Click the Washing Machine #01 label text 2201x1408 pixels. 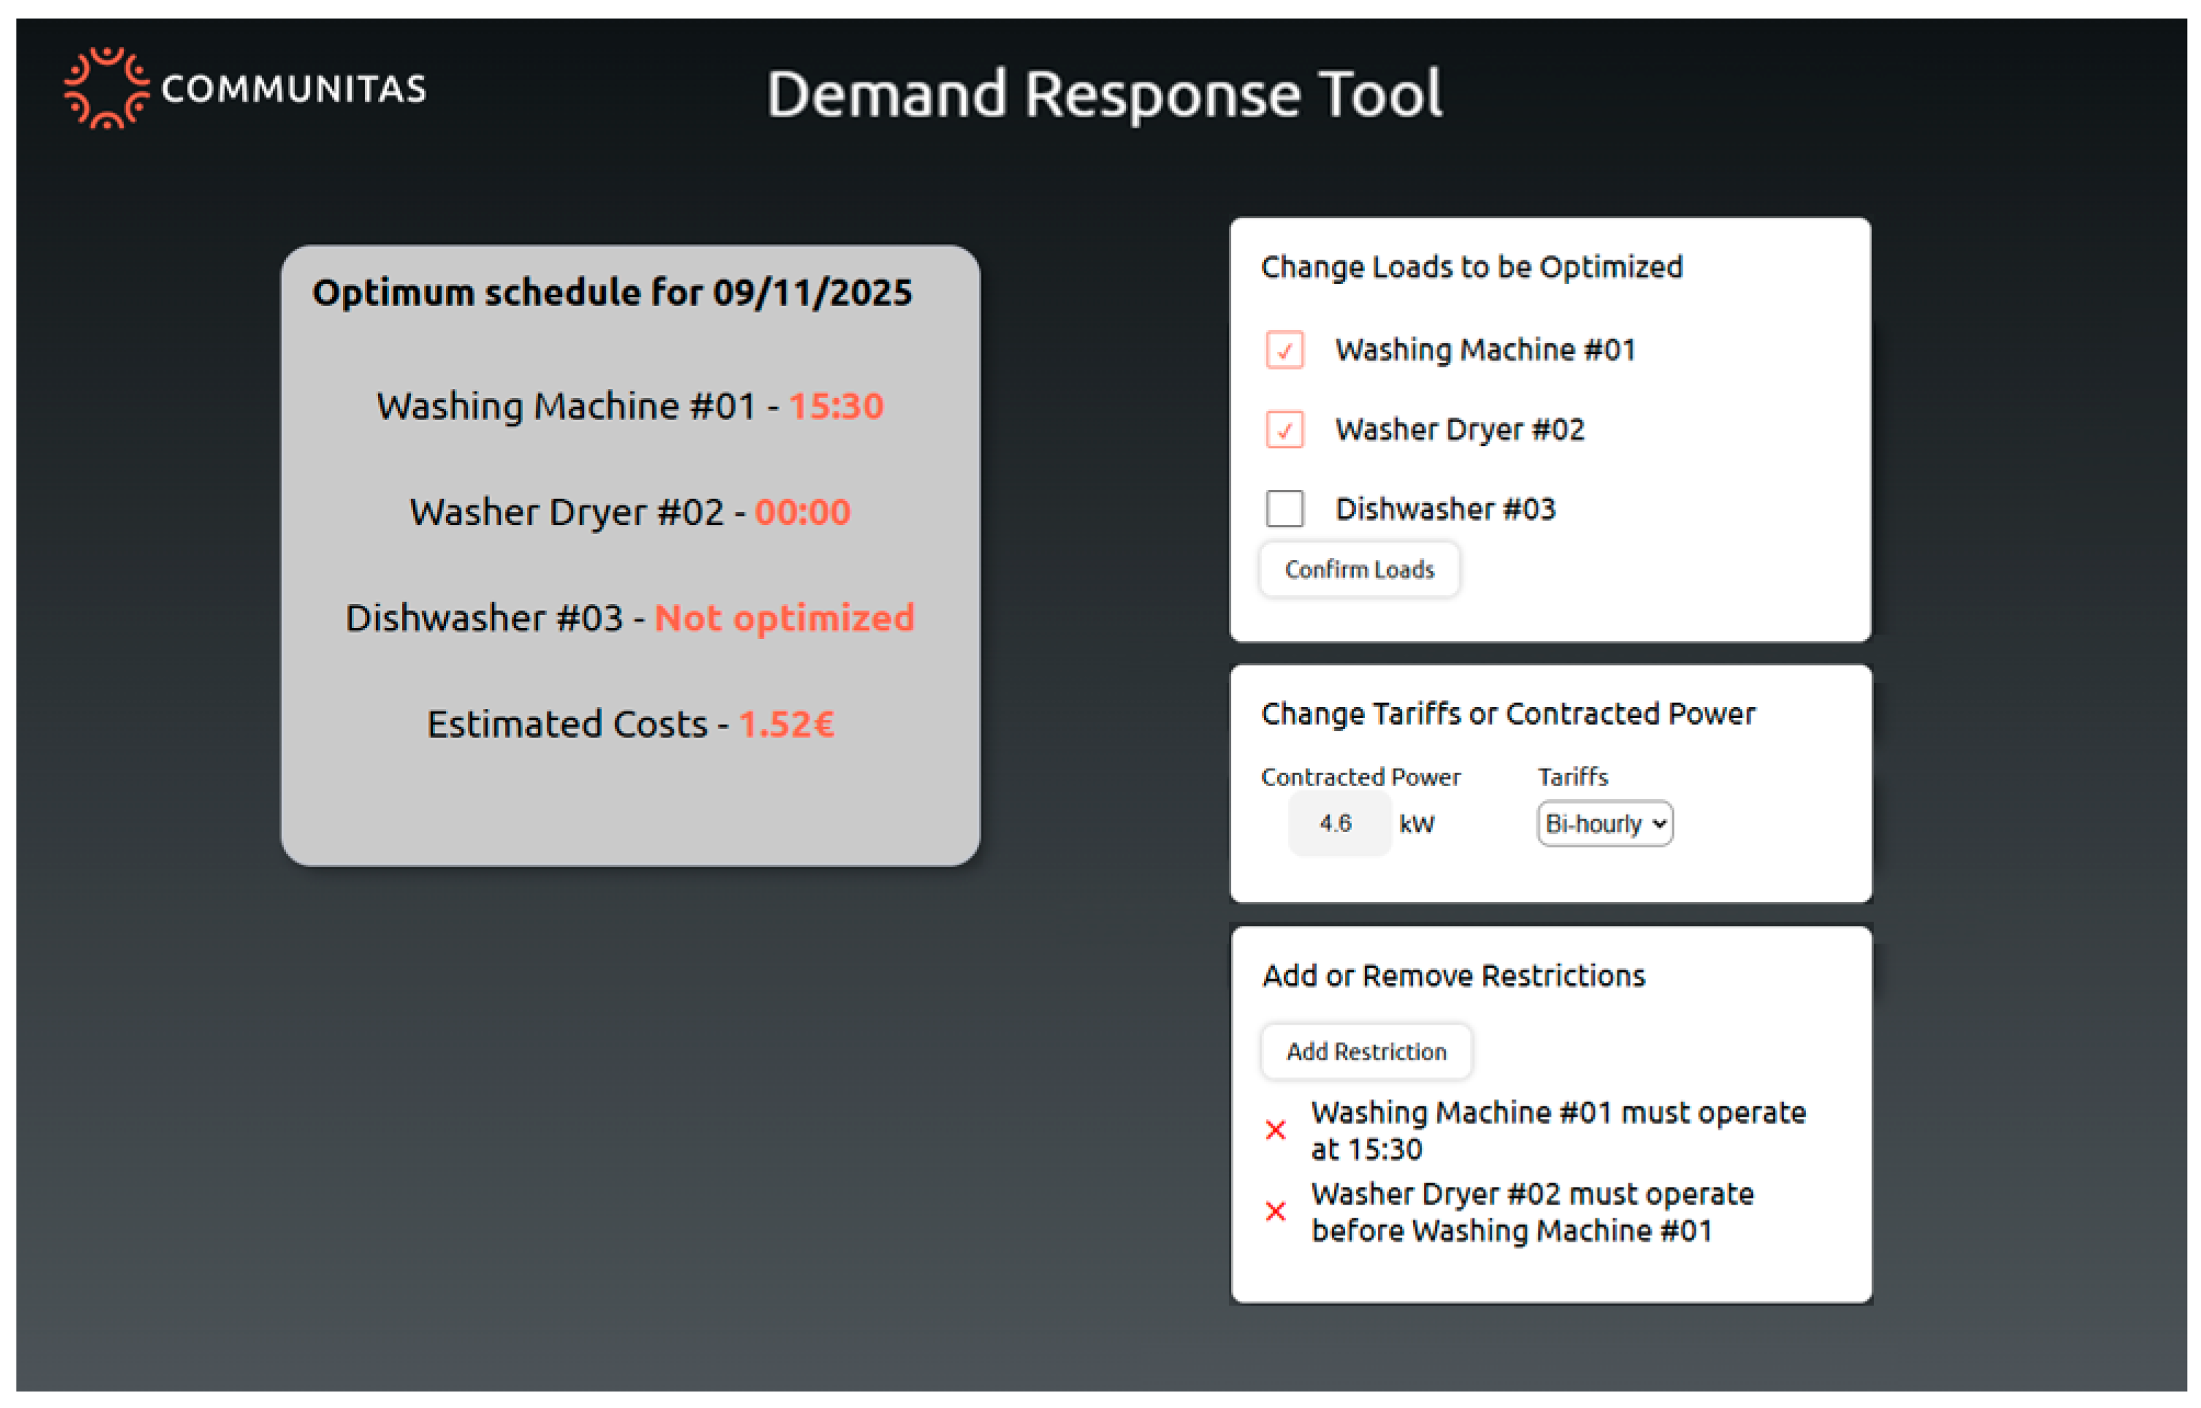click(1484, 349)
